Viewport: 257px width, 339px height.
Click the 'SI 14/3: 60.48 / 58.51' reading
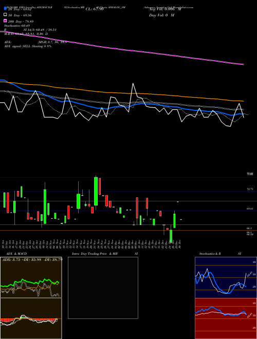(x=40, y=30)
